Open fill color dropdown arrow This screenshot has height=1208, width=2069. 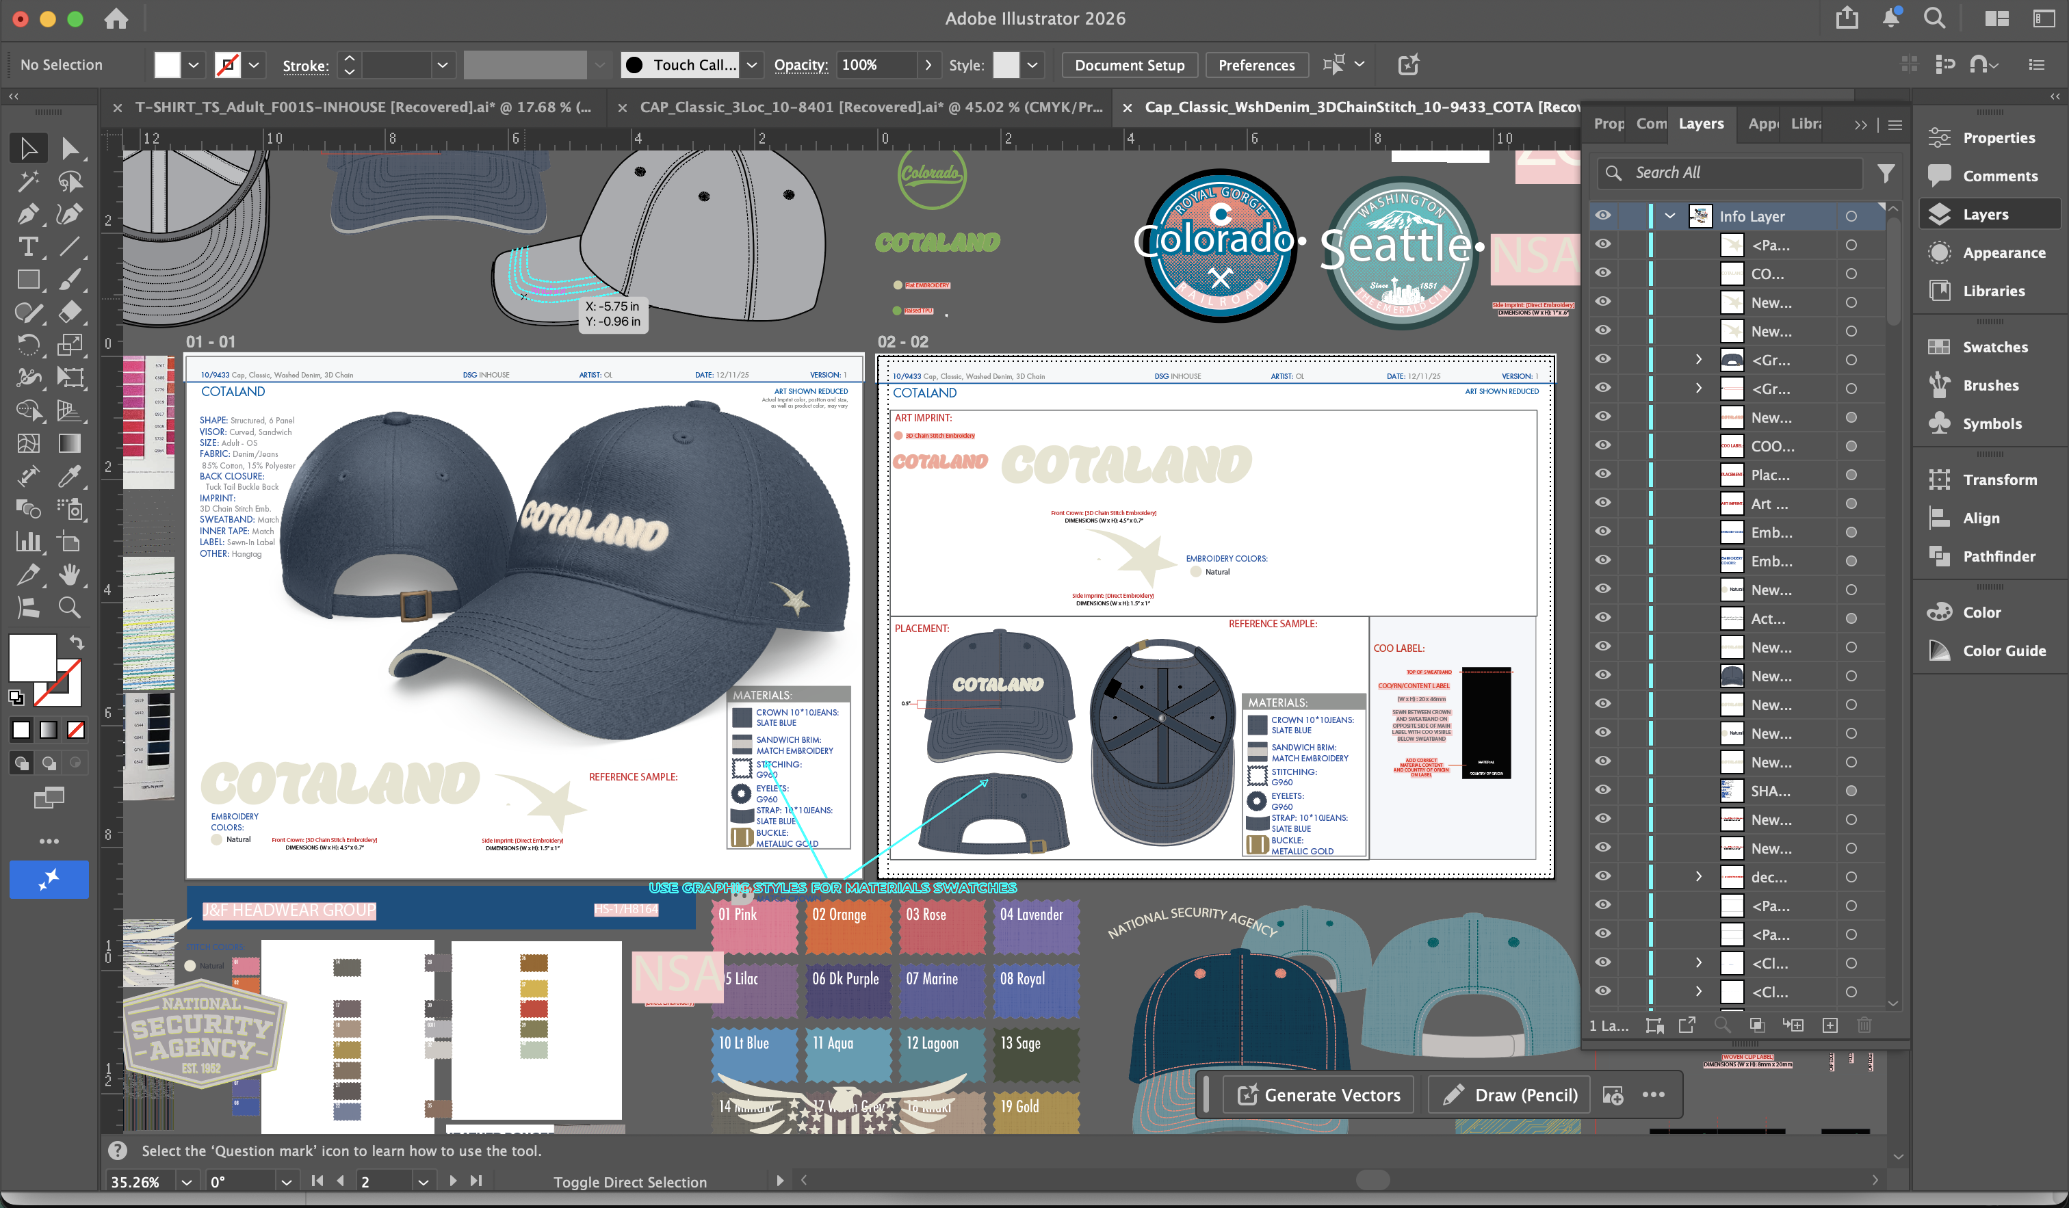[x=194, y=65]
